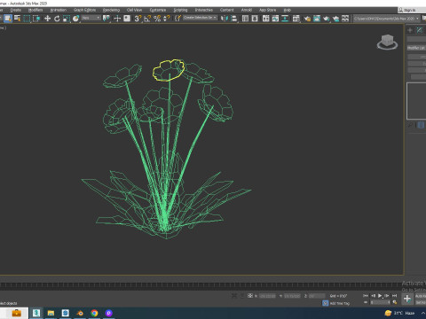The width and height of the screenshot is (426, 319).
Task: Open Graph Editors menu
Action: 84,10
